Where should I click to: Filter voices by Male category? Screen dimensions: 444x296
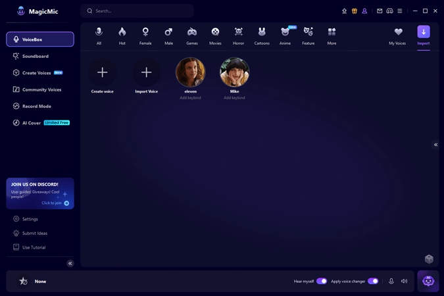168,36
